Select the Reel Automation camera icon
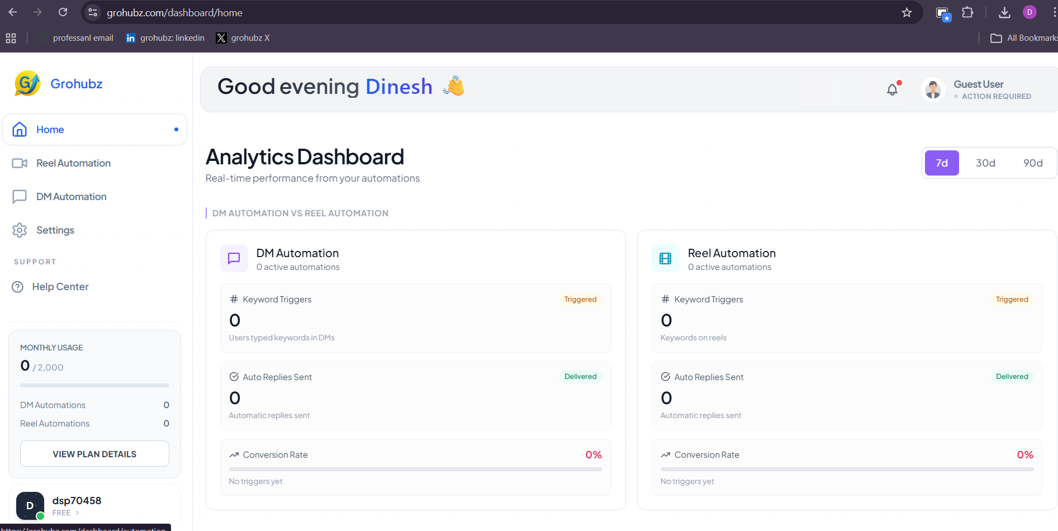 (x=20, y=163)
